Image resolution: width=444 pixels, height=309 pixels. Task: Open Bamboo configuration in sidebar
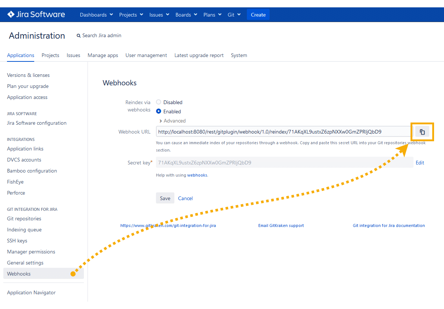[x=32, y=171]
